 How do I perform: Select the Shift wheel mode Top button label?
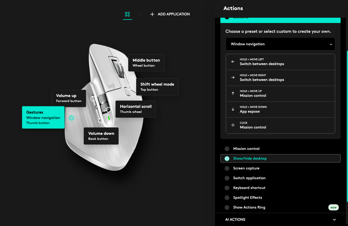point(157,87)
